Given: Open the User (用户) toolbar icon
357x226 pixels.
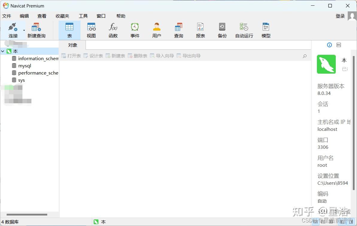Looking at the screenshot, I should 157,30.
